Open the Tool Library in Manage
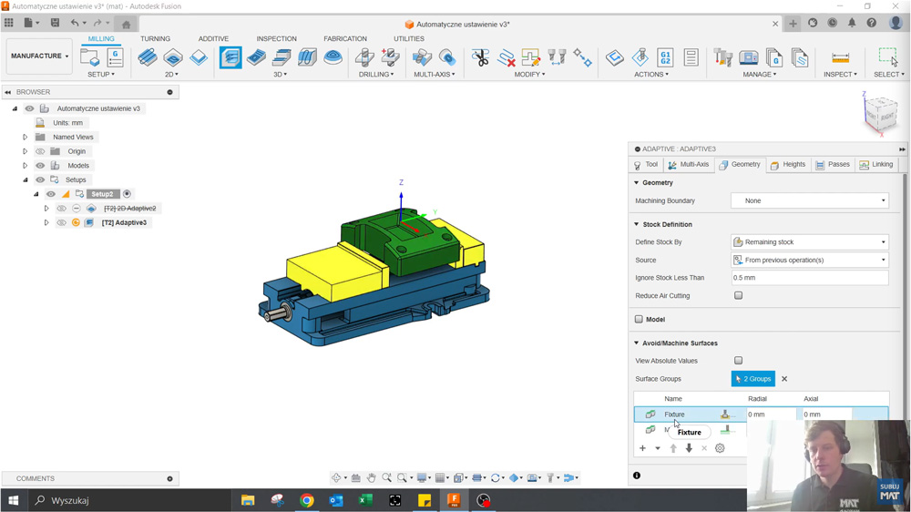The width and height of the screenshot is (911, 512). pos(723,57)
